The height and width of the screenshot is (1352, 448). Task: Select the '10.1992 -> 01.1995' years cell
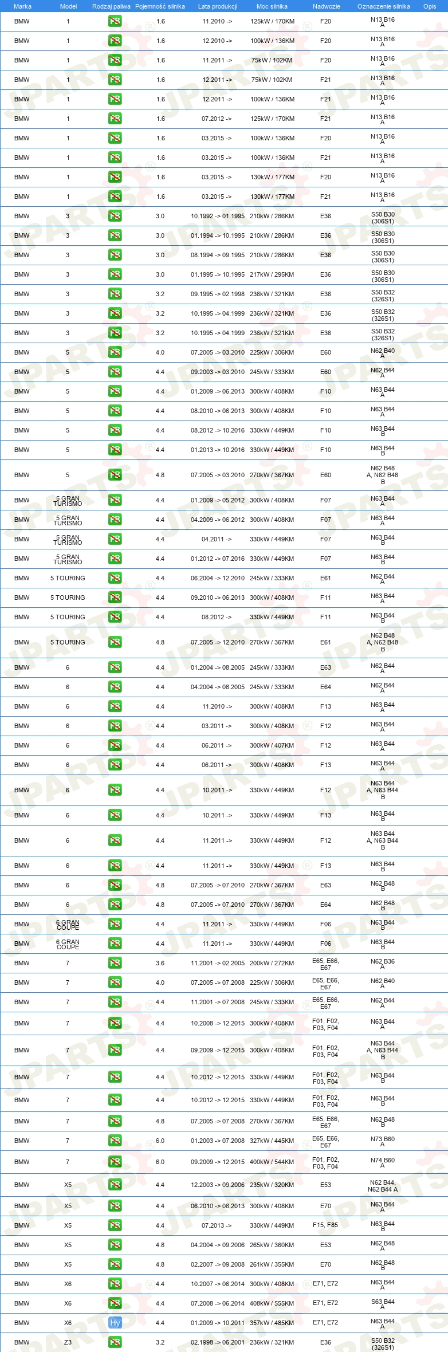click(218, 216)
